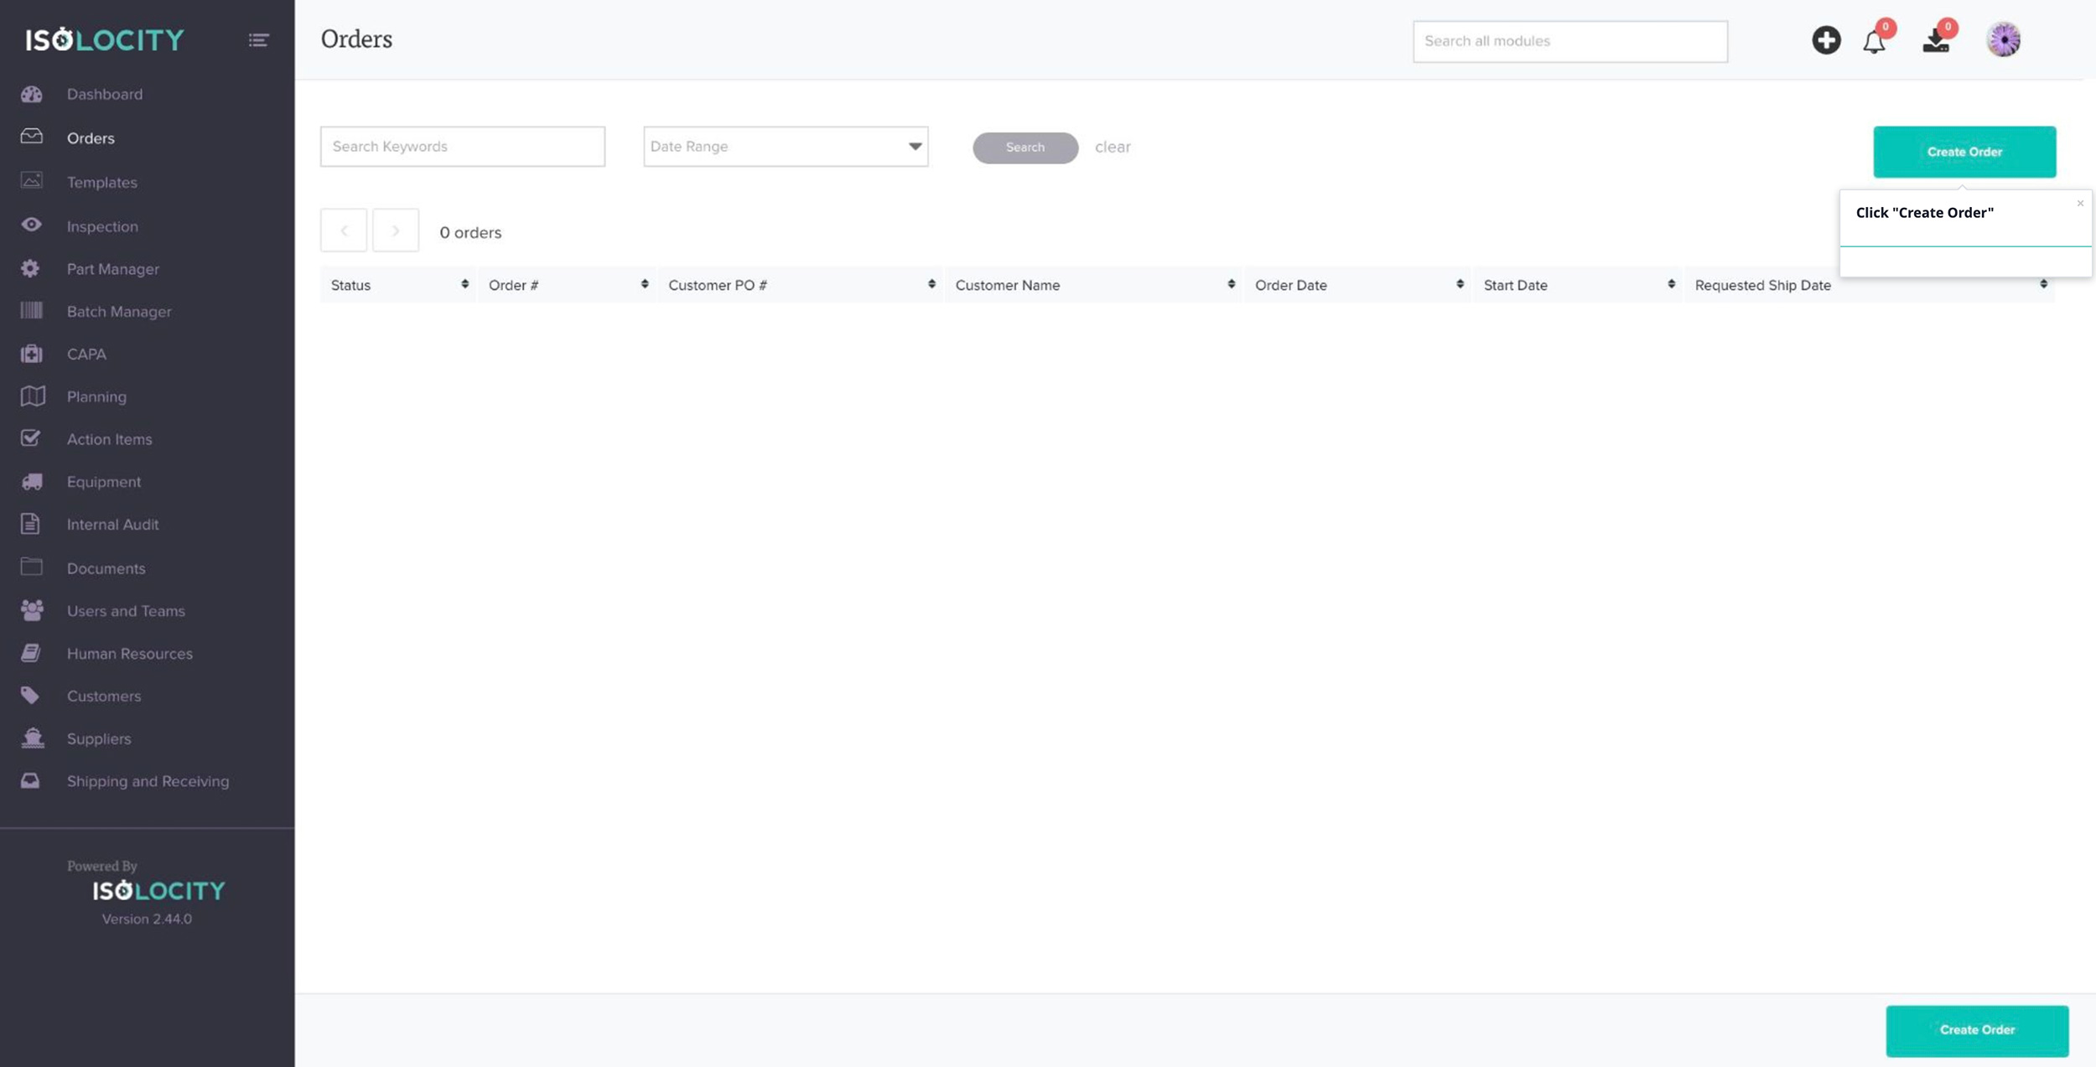Image resolution: width=2096 pixels, height=1067 pixels.
Task: Click the clear link
Action: [1113, 147]
